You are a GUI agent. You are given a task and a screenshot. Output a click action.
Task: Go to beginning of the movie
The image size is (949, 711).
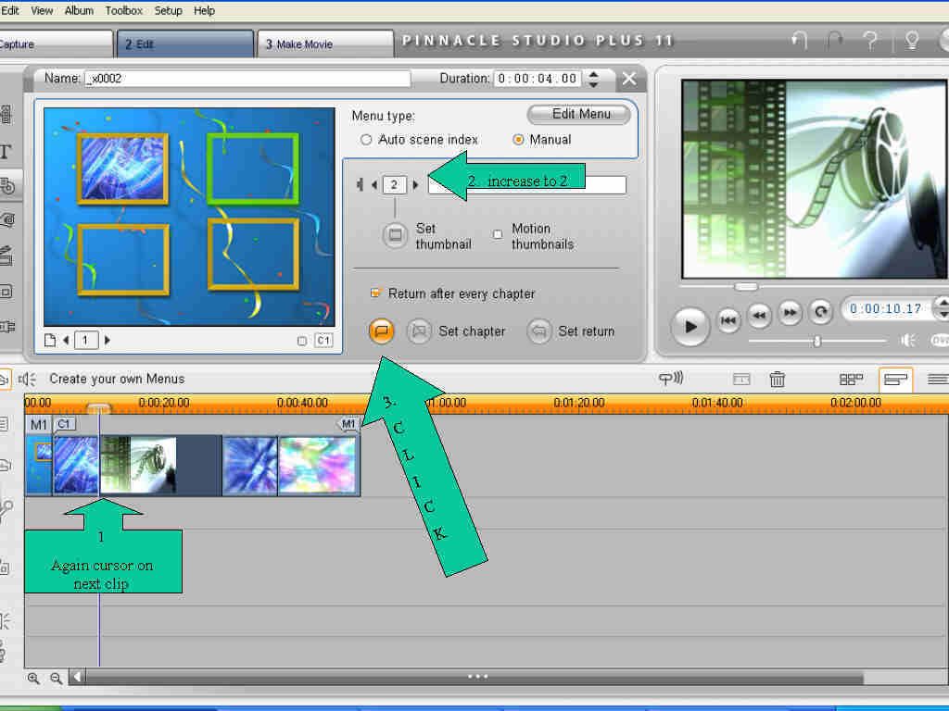point(728,319)
